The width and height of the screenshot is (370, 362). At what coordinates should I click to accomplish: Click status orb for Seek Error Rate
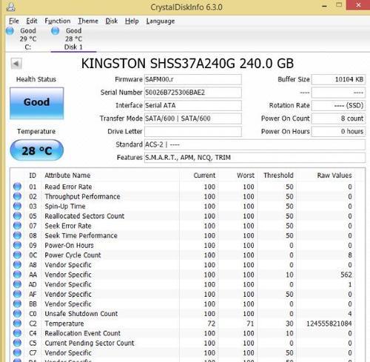pyautogui.click(x=17, y=226)
